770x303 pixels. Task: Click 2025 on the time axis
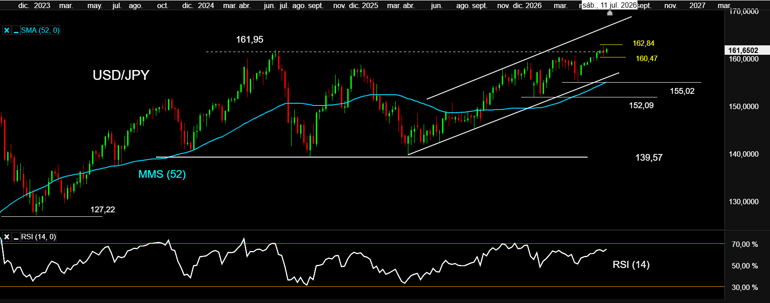click(x=370, y=5)
